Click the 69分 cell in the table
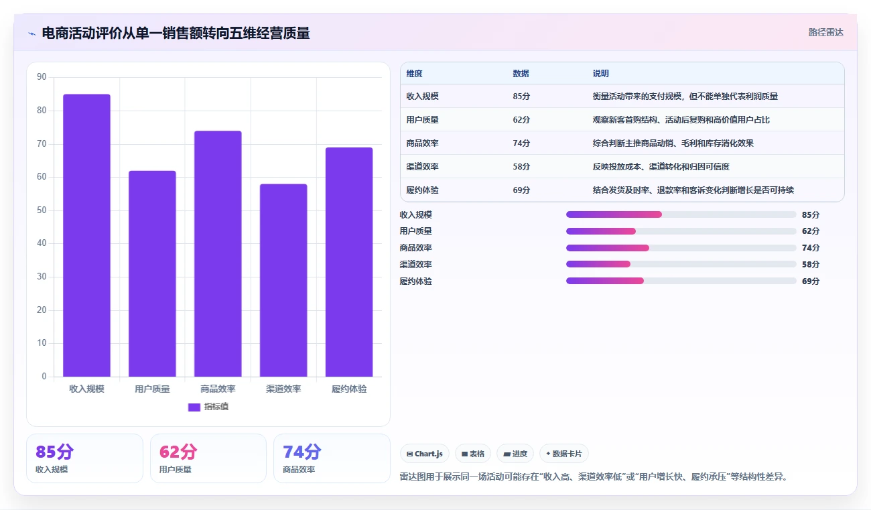 (521, 190)
